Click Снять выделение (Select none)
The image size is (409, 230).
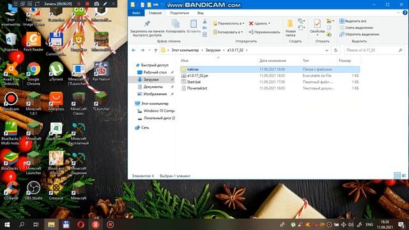[356, 27]
